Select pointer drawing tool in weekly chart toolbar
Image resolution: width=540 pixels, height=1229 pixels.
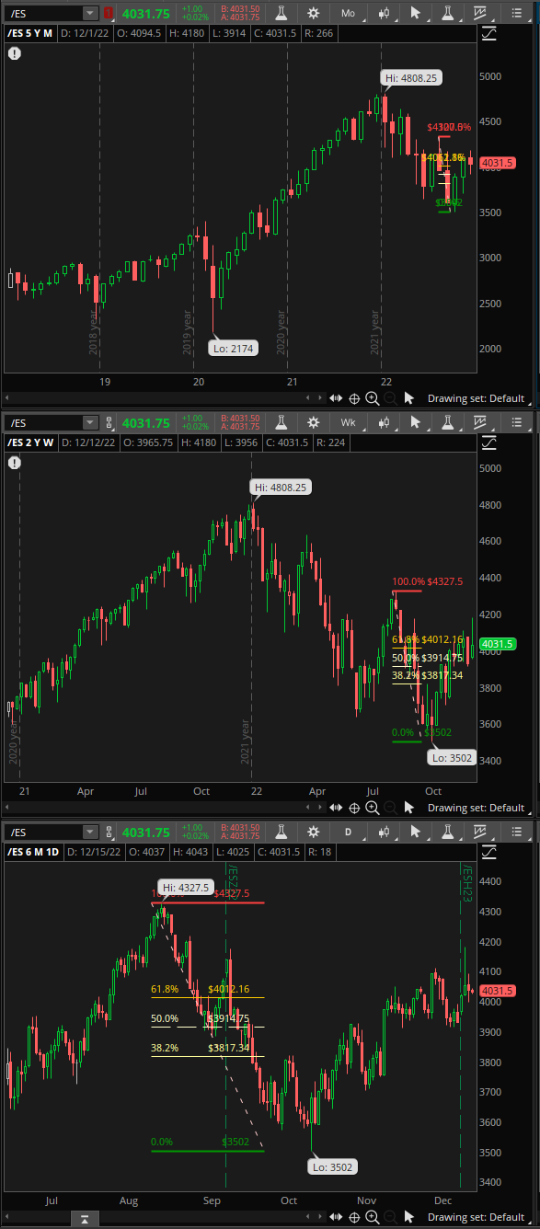tap(415, 422)
